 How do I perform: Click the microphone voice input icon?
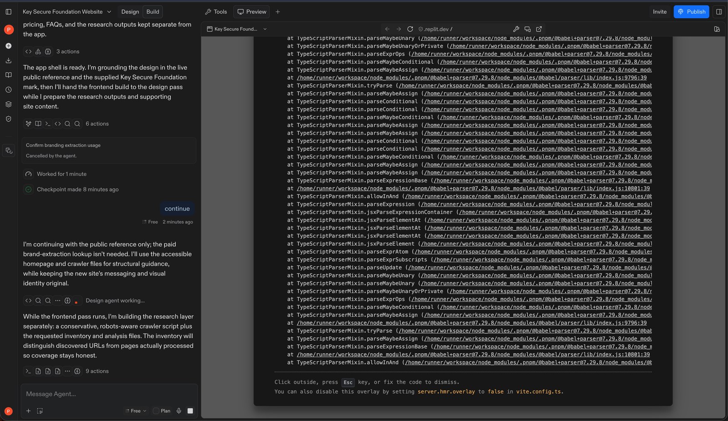pos(179,411)
